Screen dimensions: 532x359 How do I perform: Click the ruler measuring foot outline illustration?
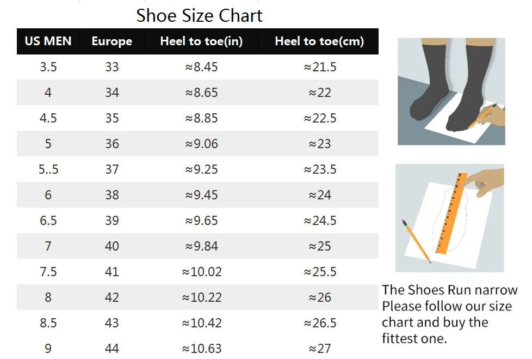(449, 218)
